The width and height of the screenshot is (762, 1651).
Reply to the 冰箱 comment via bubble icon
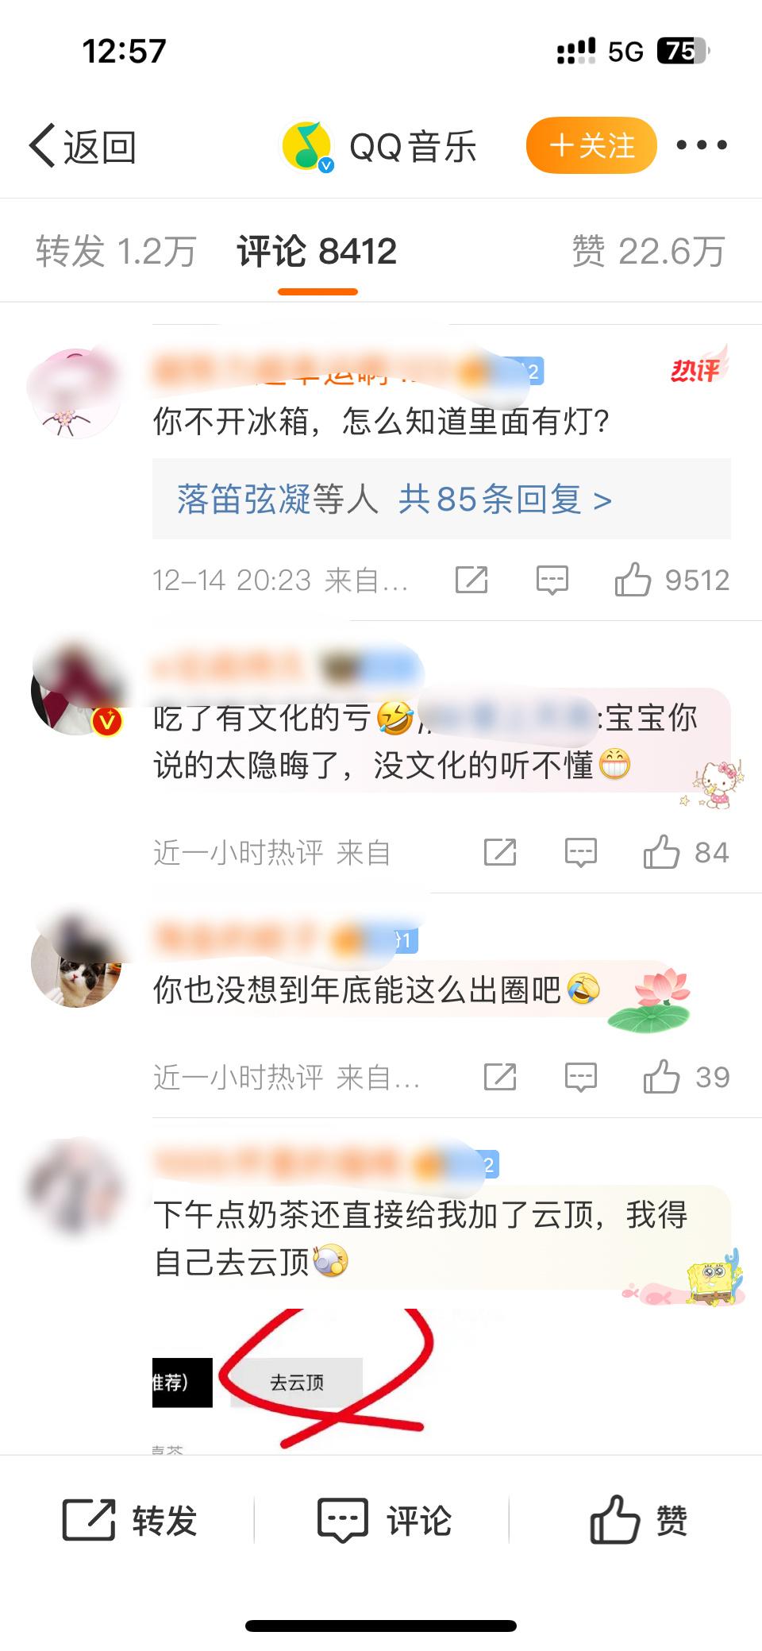(552, 581)
